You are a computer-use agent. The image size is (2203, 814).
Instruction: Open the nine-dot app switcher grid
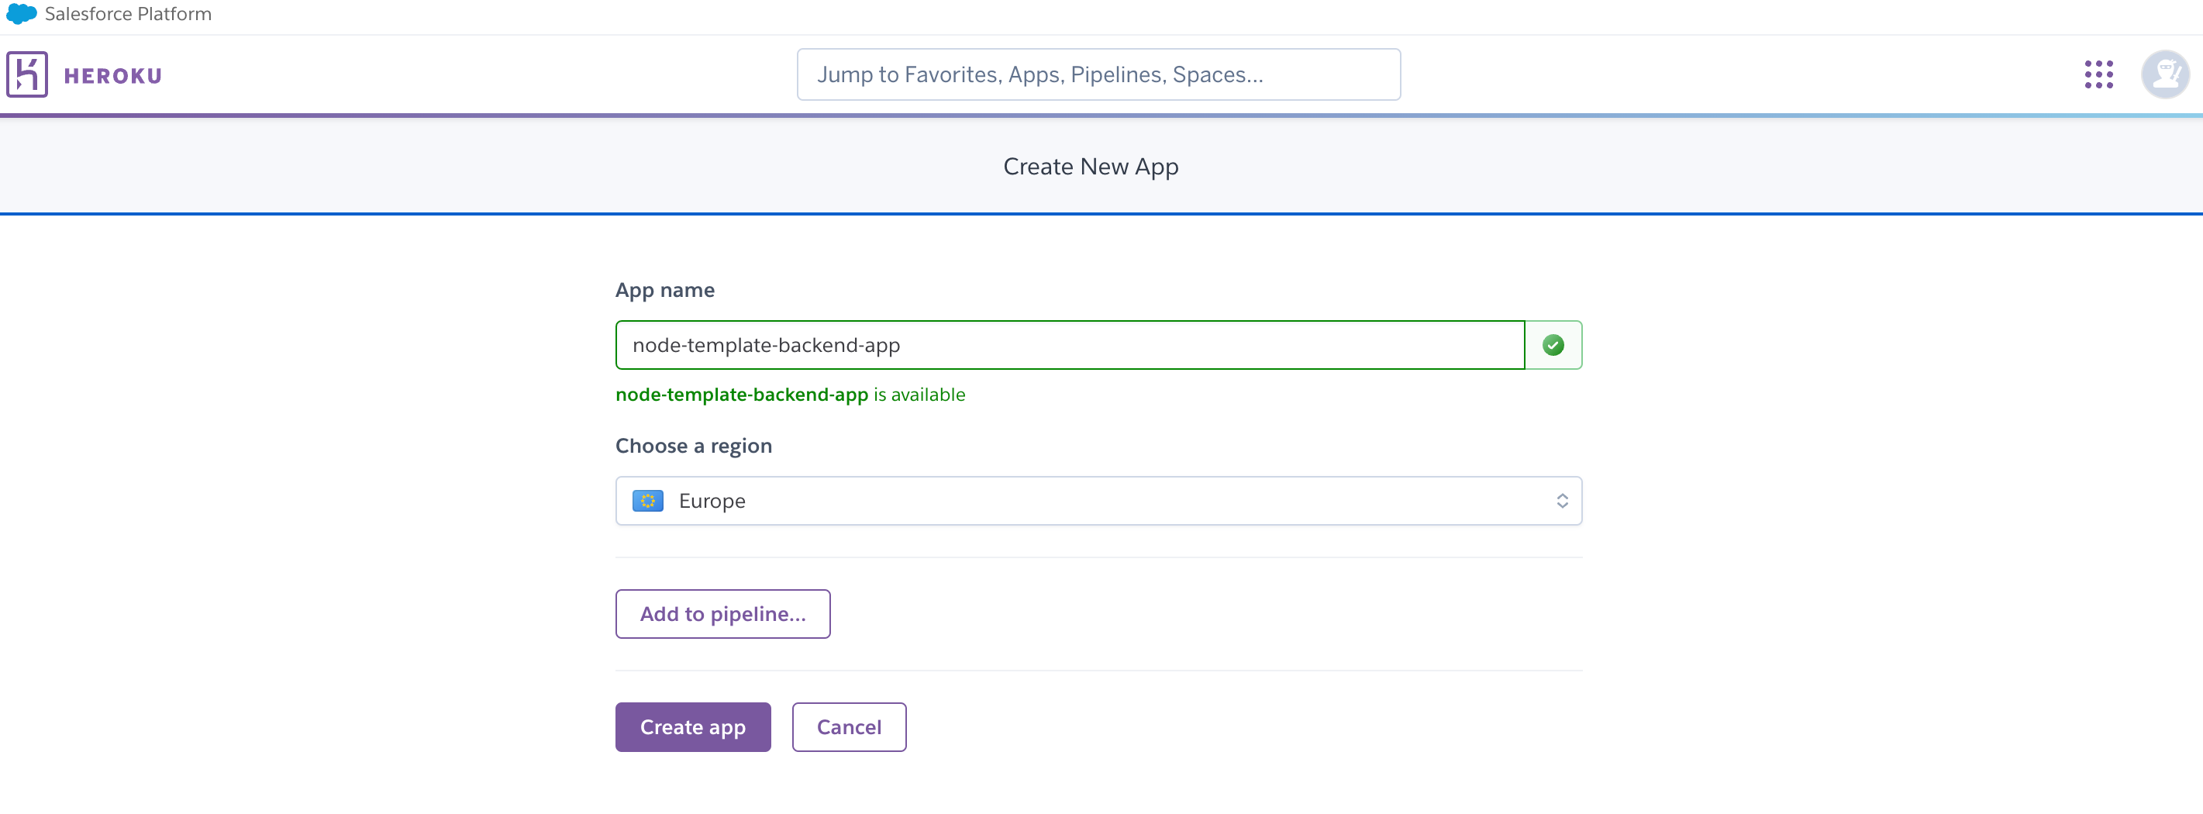coord(2098,74)
